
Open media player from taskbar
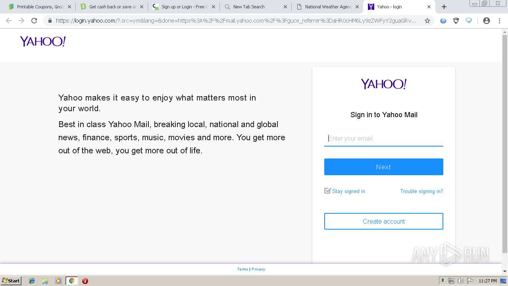pyautogui.click(x=58, y=281)
